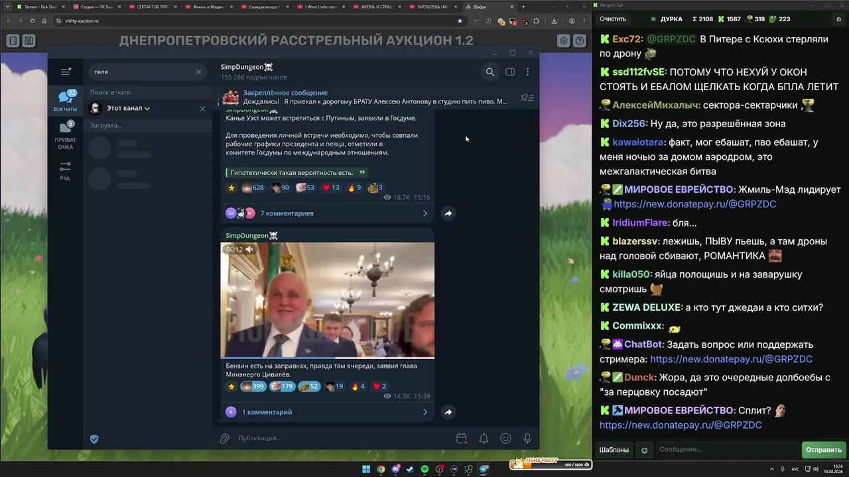
Task: Click "Очистить" in Merged Chat
Action: click(x=613, y=19)
